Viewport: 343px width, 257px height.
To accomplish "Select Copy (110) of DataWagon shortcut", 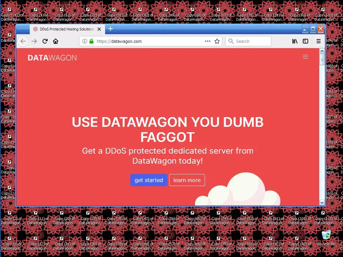I will click(x=326, y=218).
